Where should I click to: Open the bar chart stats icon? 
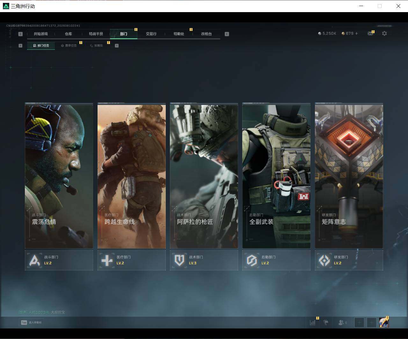313,322
